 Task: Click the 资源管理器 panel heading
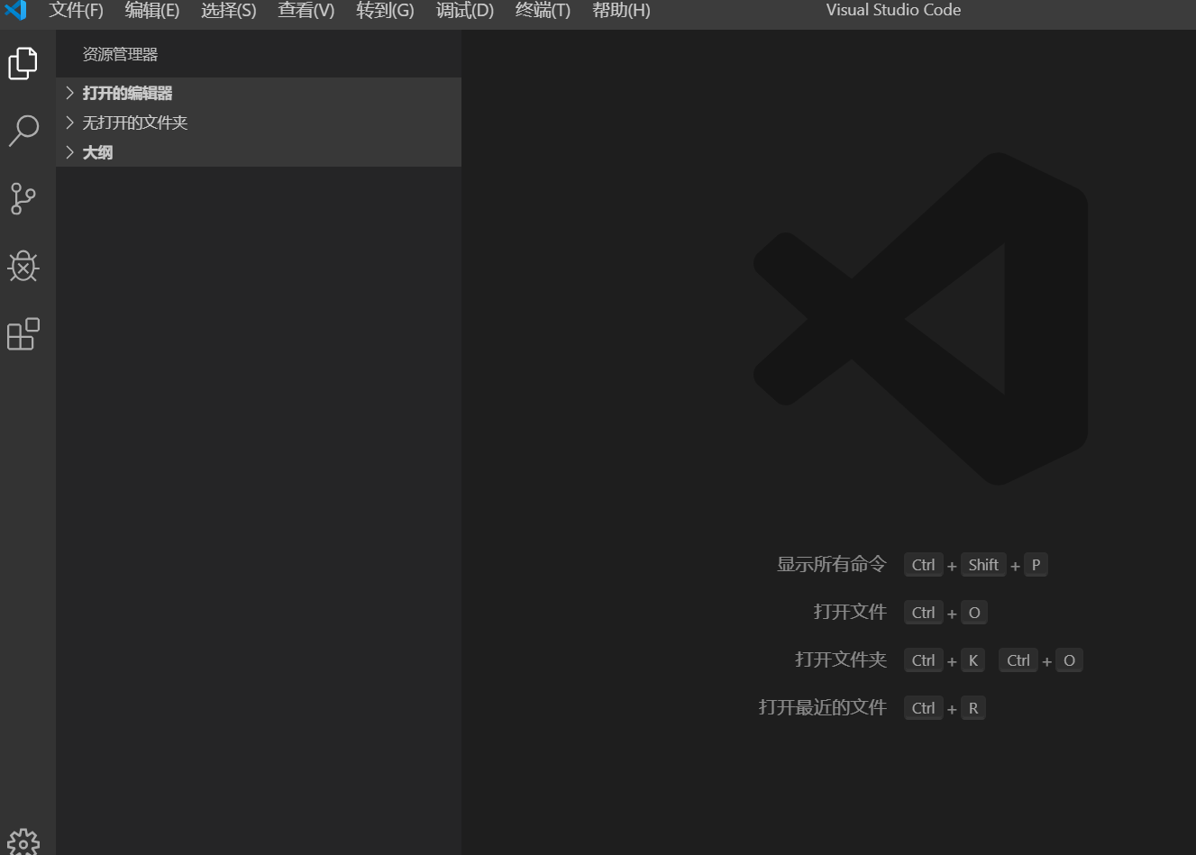coord(120,54)
